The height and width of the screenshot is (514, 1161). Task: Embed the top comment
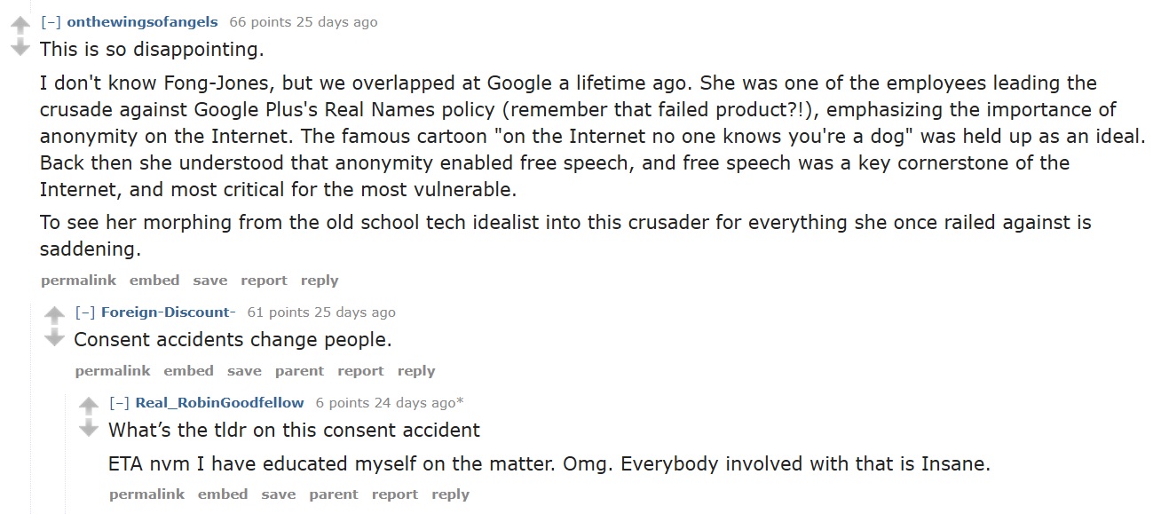click(x=154, y=280)
